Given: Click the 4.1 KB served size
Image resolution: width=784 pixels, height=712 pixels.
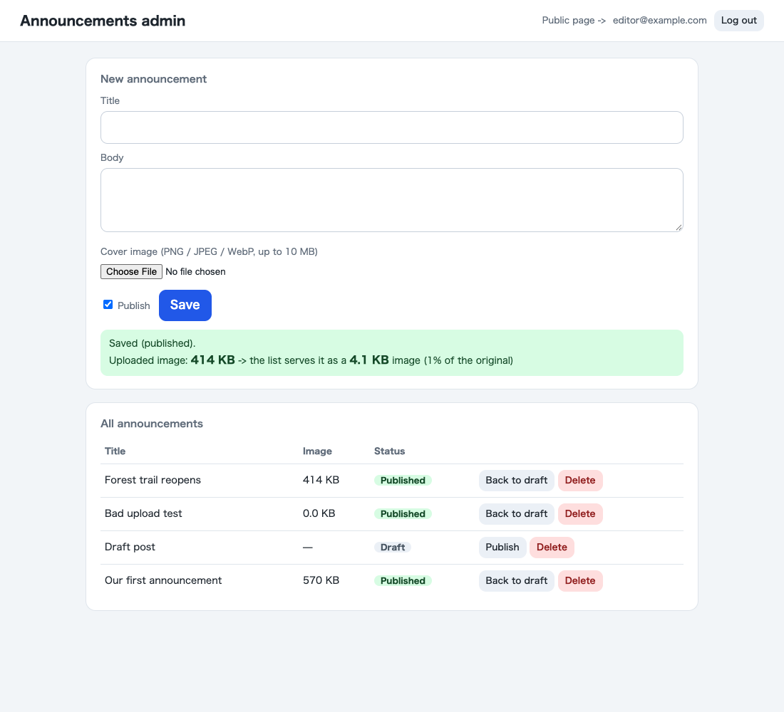Looking at the screenshot, I should (x=369, y=360).
